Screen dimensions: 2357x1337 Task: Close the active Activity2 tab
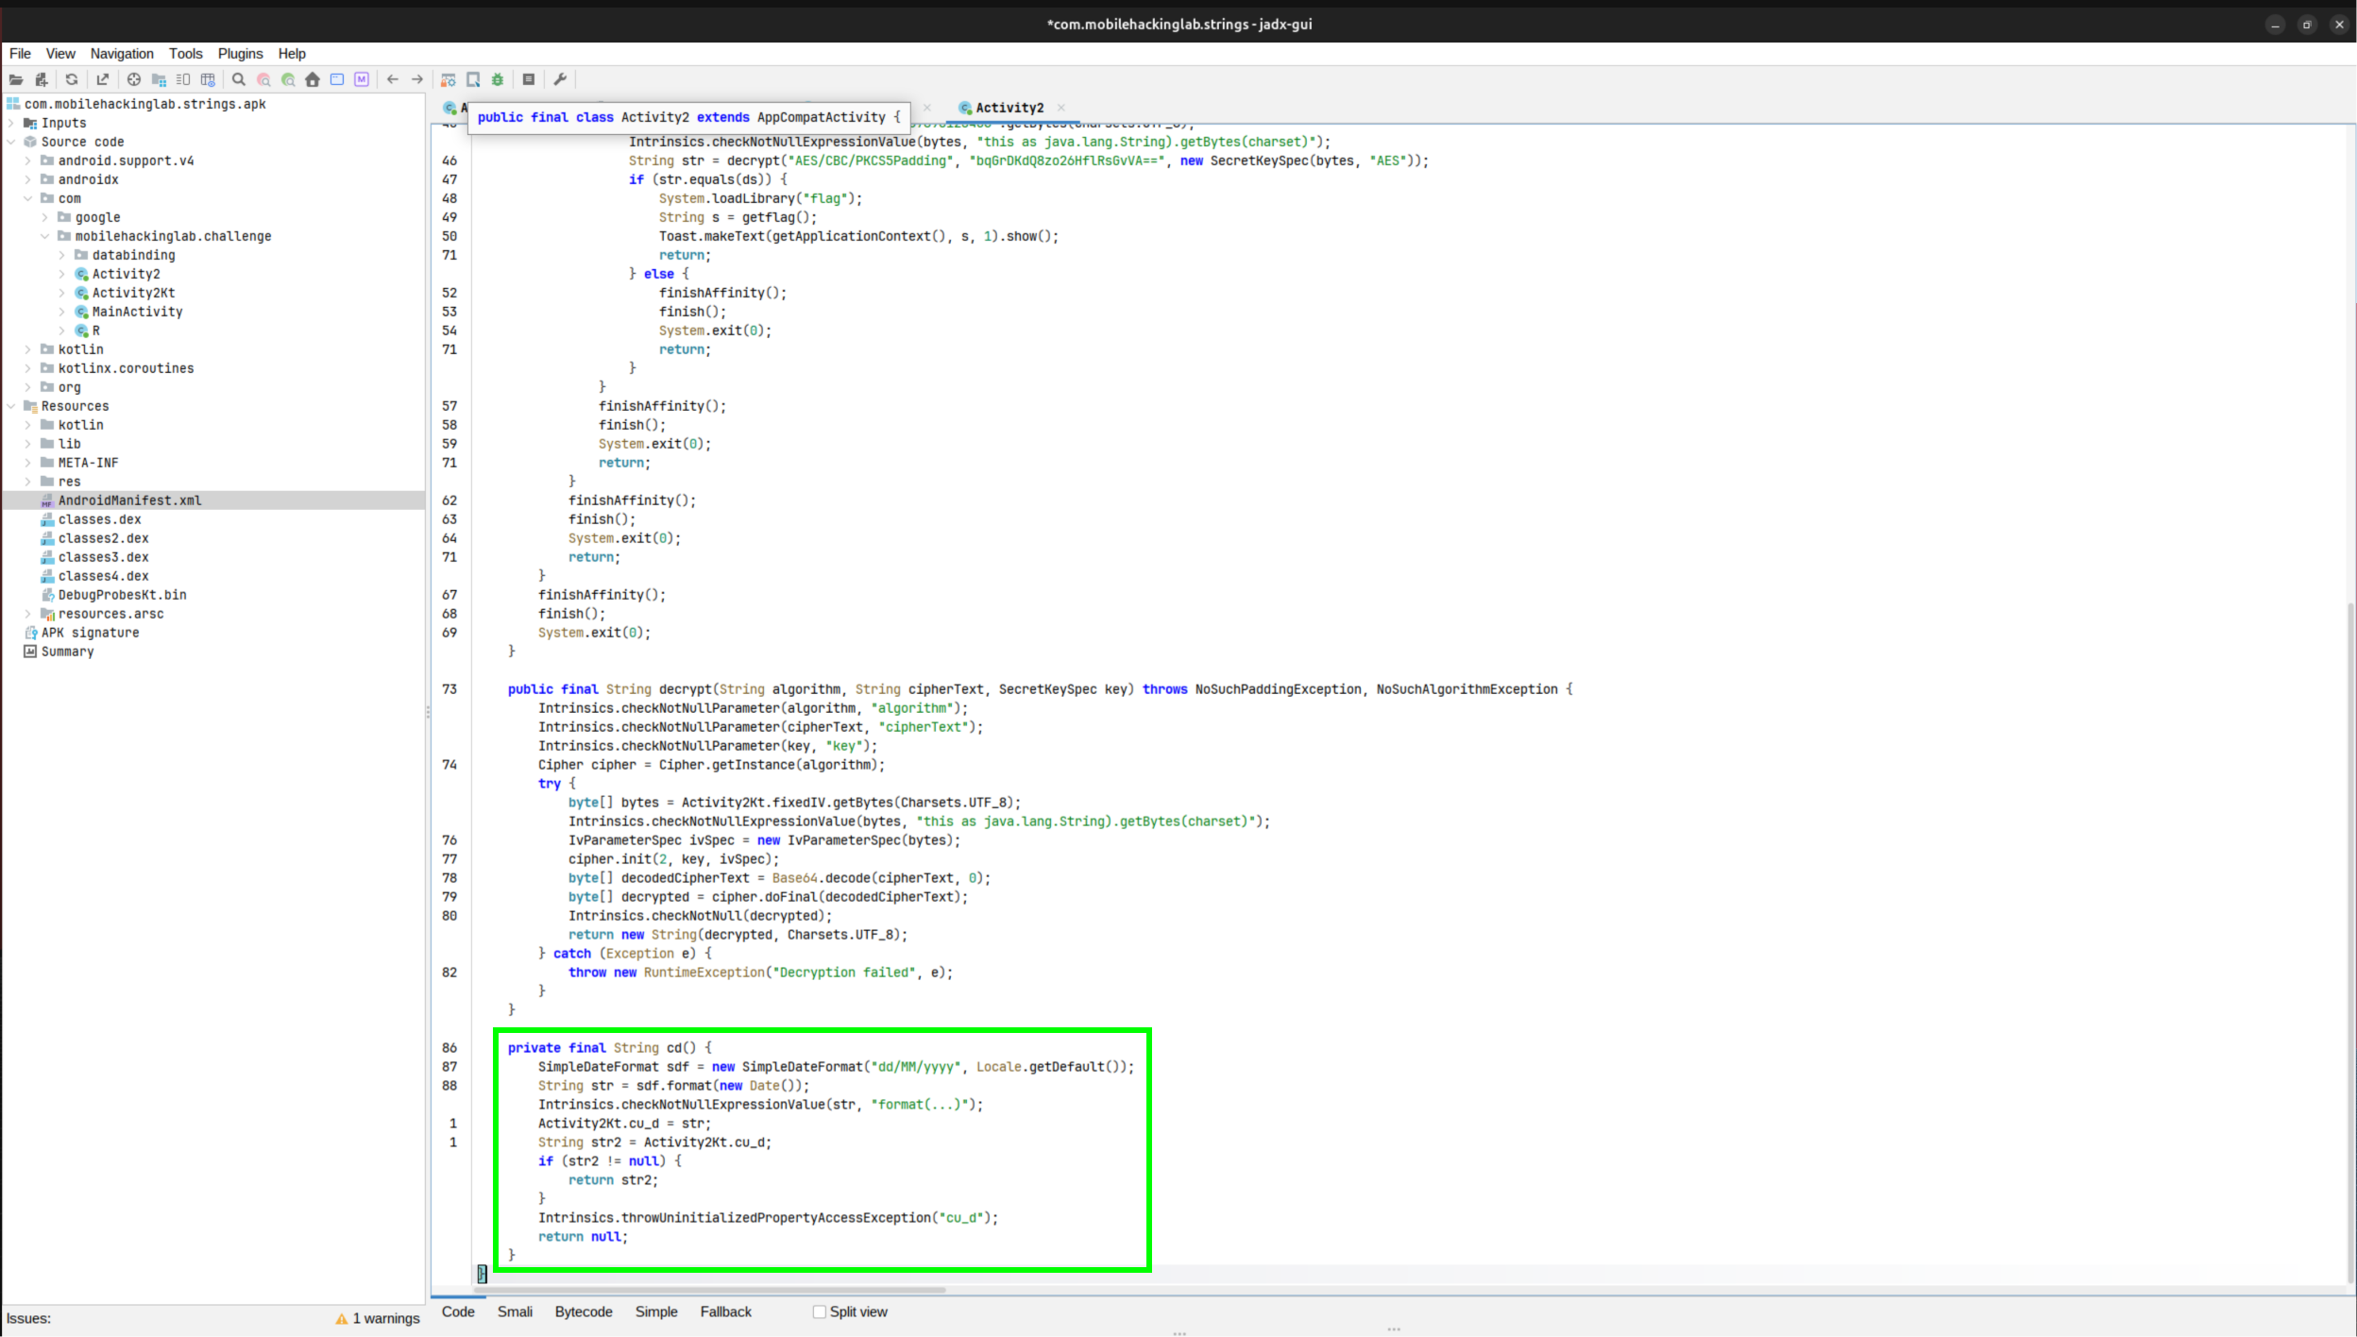(1061, 108)
